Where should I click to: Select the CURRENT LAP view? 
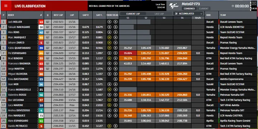tap(133, 14)
